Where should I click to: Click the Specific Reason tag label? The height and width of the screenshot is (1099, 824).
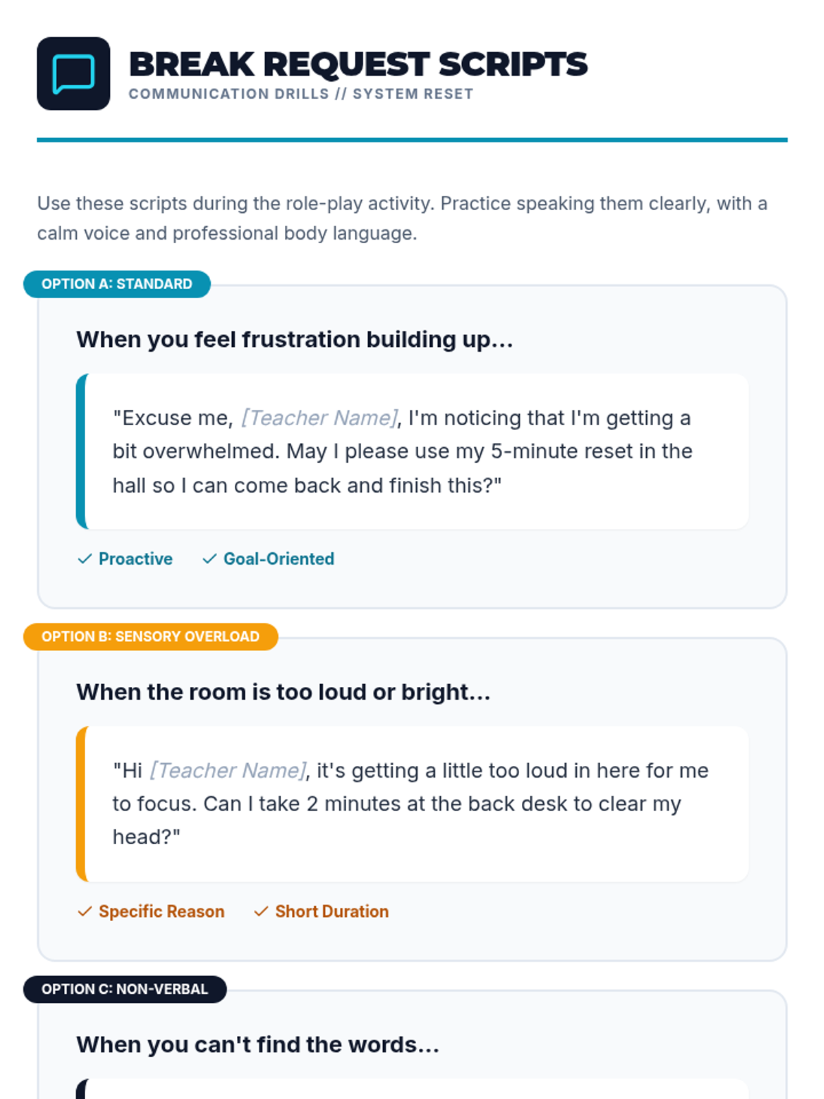click(161, 911)
